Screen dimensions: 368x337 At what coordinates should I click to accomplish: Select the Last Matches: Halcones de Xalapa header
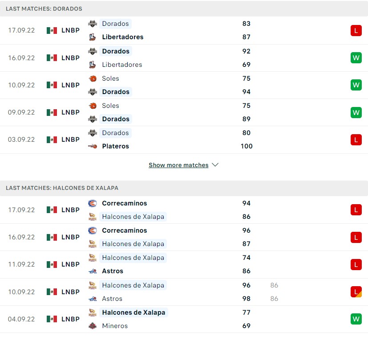tap(62, 188)
